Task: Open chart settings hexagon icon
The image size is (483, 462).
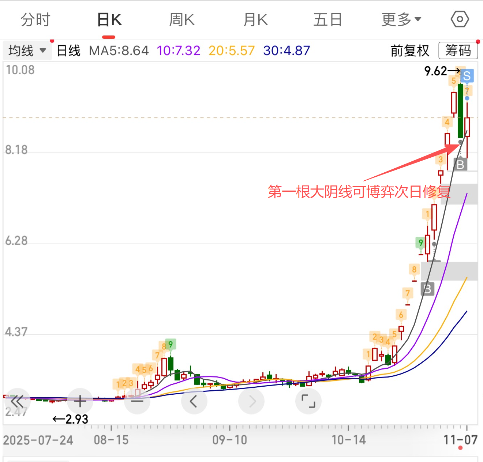Action: pos(460,19)
